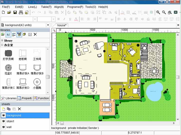This screenshot has width=181, height=135.
Task: Click the dark green fit-to-window icon
Action: point(176,12)
